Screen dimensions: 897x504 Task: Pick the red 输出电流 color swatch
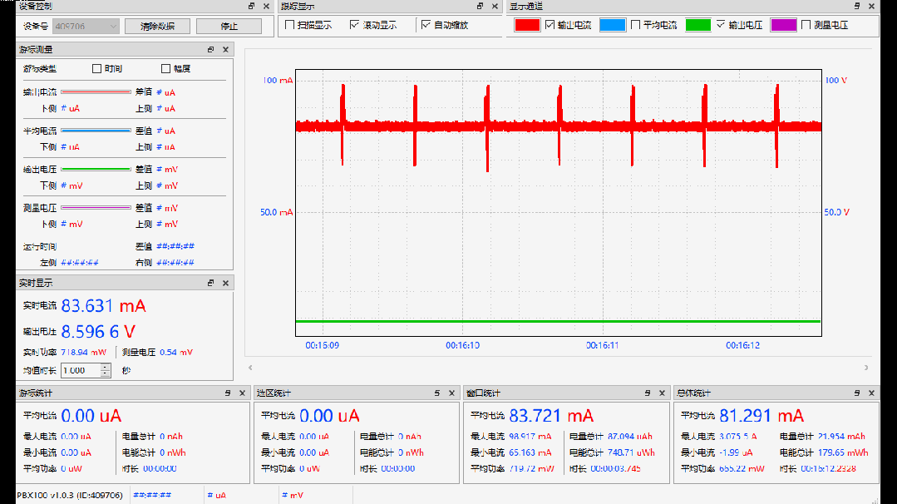[x=527, y=25]
